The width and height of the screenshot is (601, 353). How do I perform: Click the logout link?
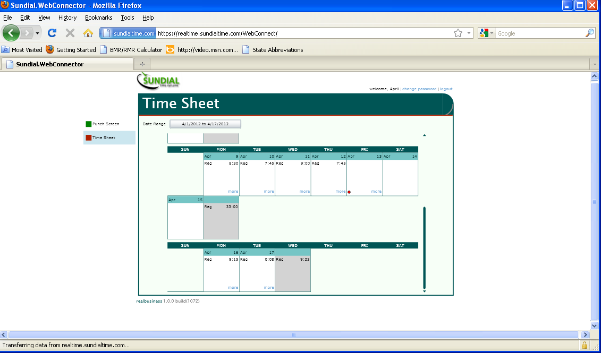pos(446,89)
